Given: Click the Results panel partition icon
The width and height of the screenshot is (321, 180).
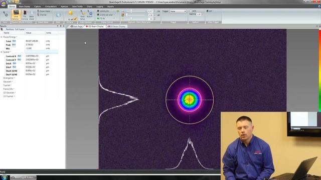Looking at the screenshot, I should (x=2, y=29).
